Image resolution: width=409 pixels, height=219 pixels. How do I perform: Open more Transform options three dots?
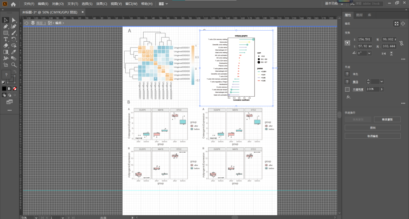tap(403, 59)
